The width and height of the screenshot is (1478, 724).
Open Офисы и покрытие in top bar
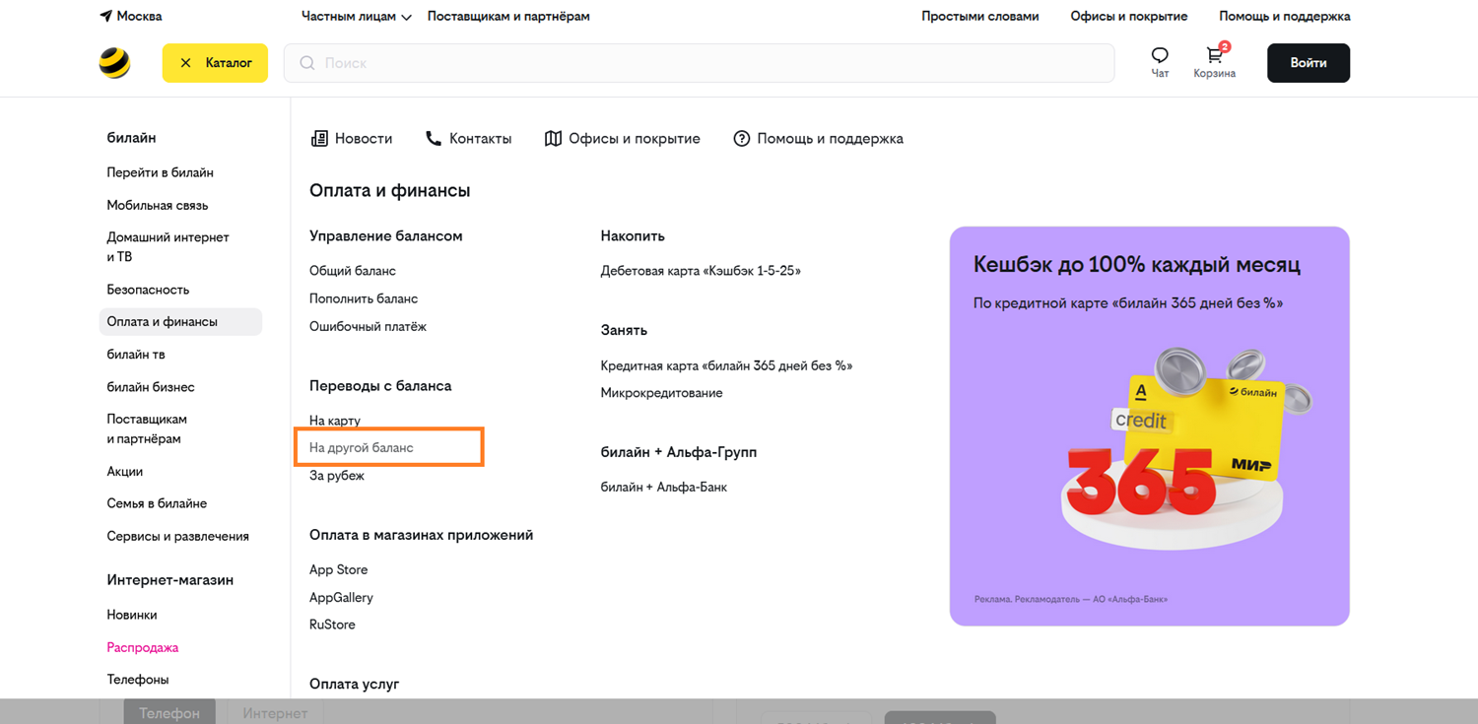tap(1129, 17)
